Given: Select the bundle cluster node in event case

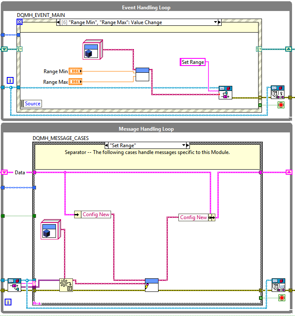Looking at the screenshot, I should pyautogui.click(x=142, y=74).
